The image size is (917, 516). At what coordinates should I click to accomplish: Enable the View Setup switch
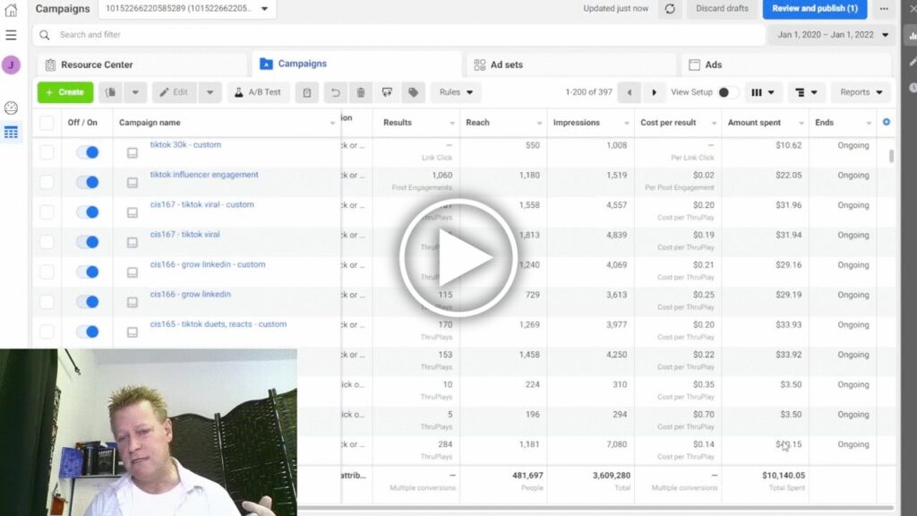click(x=727, y=92)
